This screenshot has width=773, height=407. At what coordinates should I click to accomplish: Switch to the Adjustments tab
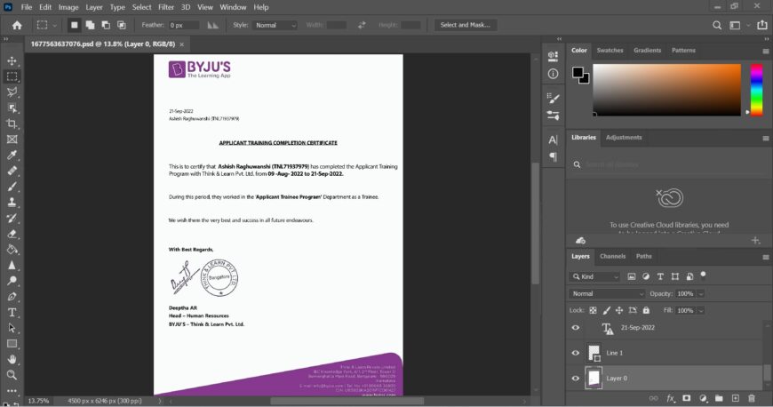click(x=624, y=137)
